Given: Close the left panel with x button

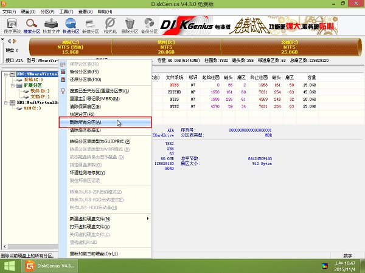Looking at the screenshot, I should click(2, 39).
